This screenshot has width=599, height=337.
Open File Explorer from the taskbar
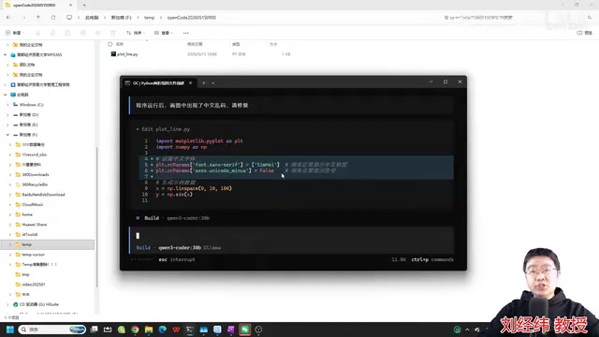149,330
